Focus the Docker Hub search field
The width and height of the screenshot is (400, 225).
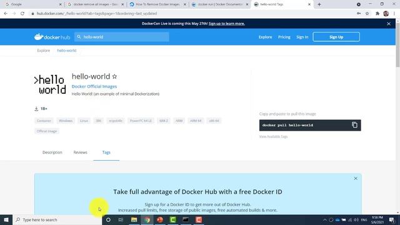(x=122, y=37)
